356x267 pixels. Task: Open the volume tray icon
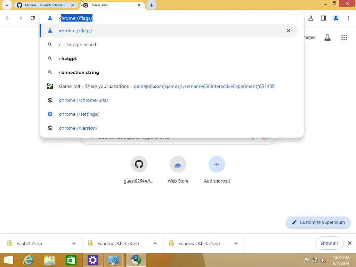click(x=323, y=260)
